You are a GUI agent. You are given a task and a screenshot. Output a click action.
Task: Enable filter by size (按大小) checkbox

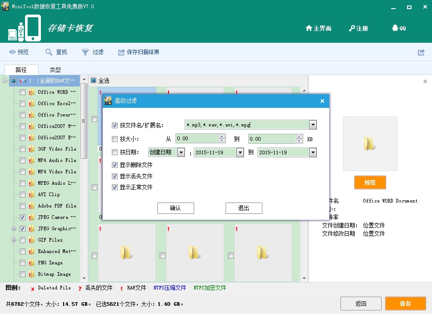pyautogui.click(x=115, y=139)
